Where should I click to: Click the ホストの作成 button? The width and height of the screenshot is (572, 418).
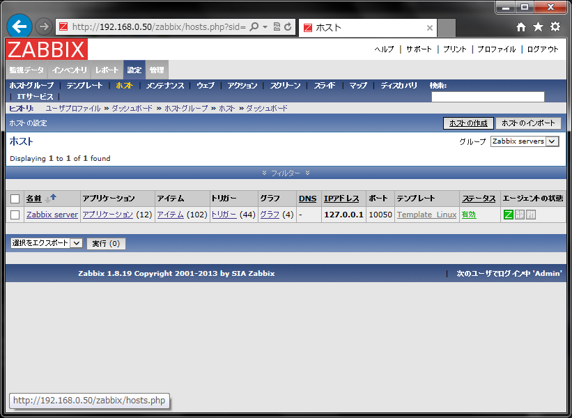tap(468, 123)
